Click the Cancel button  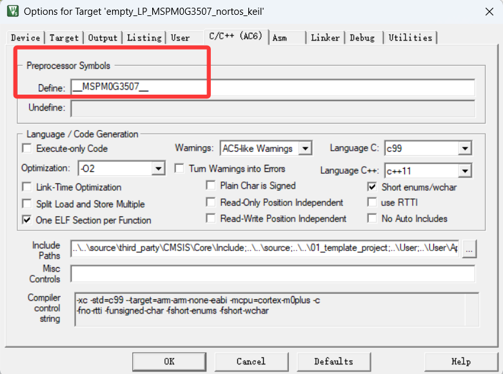pyautogui.click(x=252, y=362)
